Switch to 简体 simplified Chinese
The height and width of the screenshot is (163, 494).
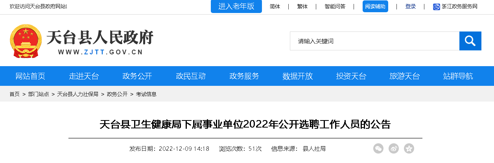275,6
